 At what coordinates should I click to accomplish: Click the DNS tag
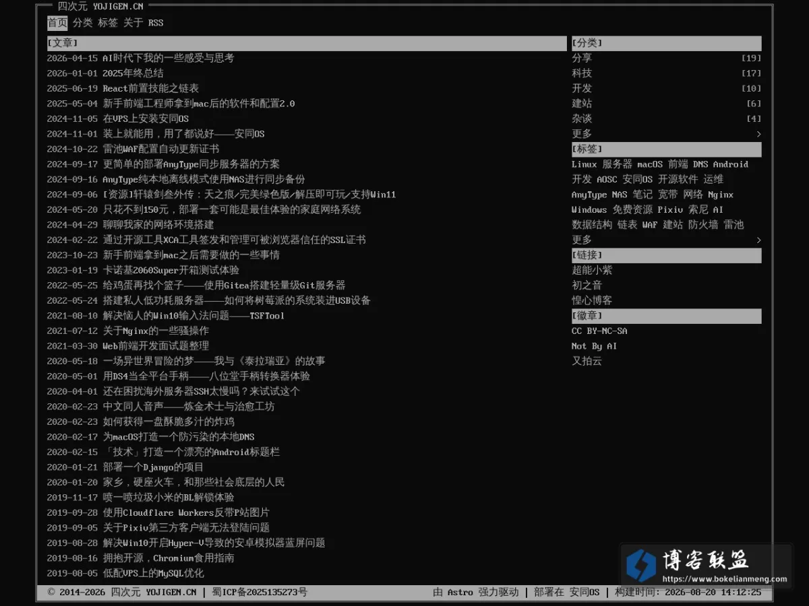pos(700,164)
